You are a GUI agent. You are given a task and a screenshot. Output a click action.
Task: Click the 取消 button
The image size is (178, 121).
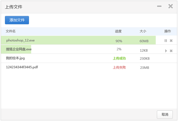click(x=165, y=115)
